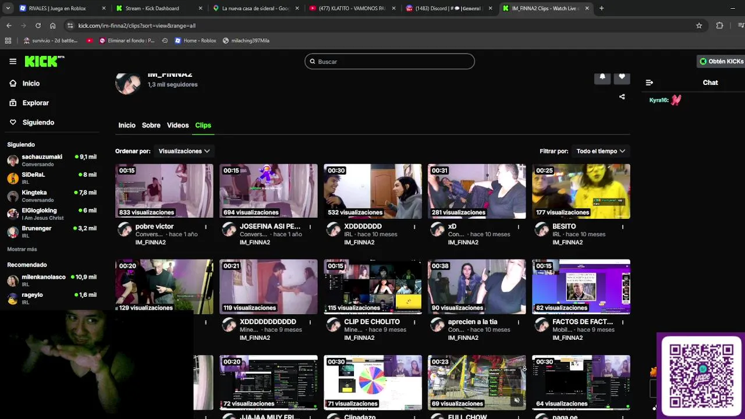
Task: Open options menu for clip 'FACTOS DE FACT...'
Action: click(x=623, y=322)
